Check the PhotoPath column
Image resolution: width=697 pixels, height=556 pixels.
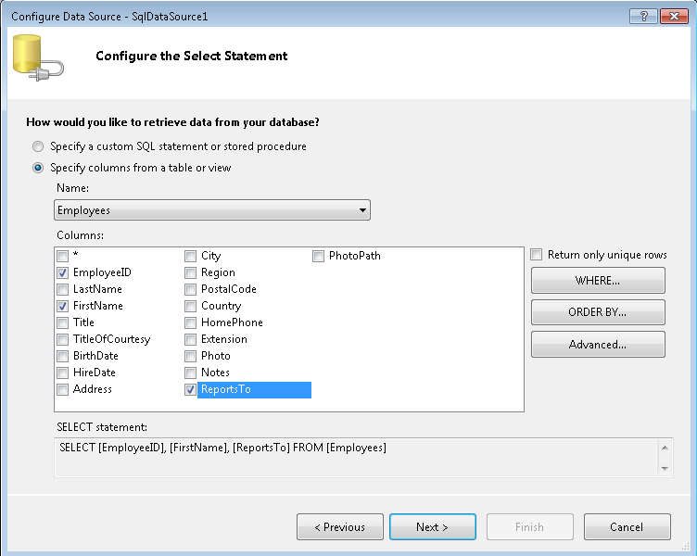click(x=318, y=256)
